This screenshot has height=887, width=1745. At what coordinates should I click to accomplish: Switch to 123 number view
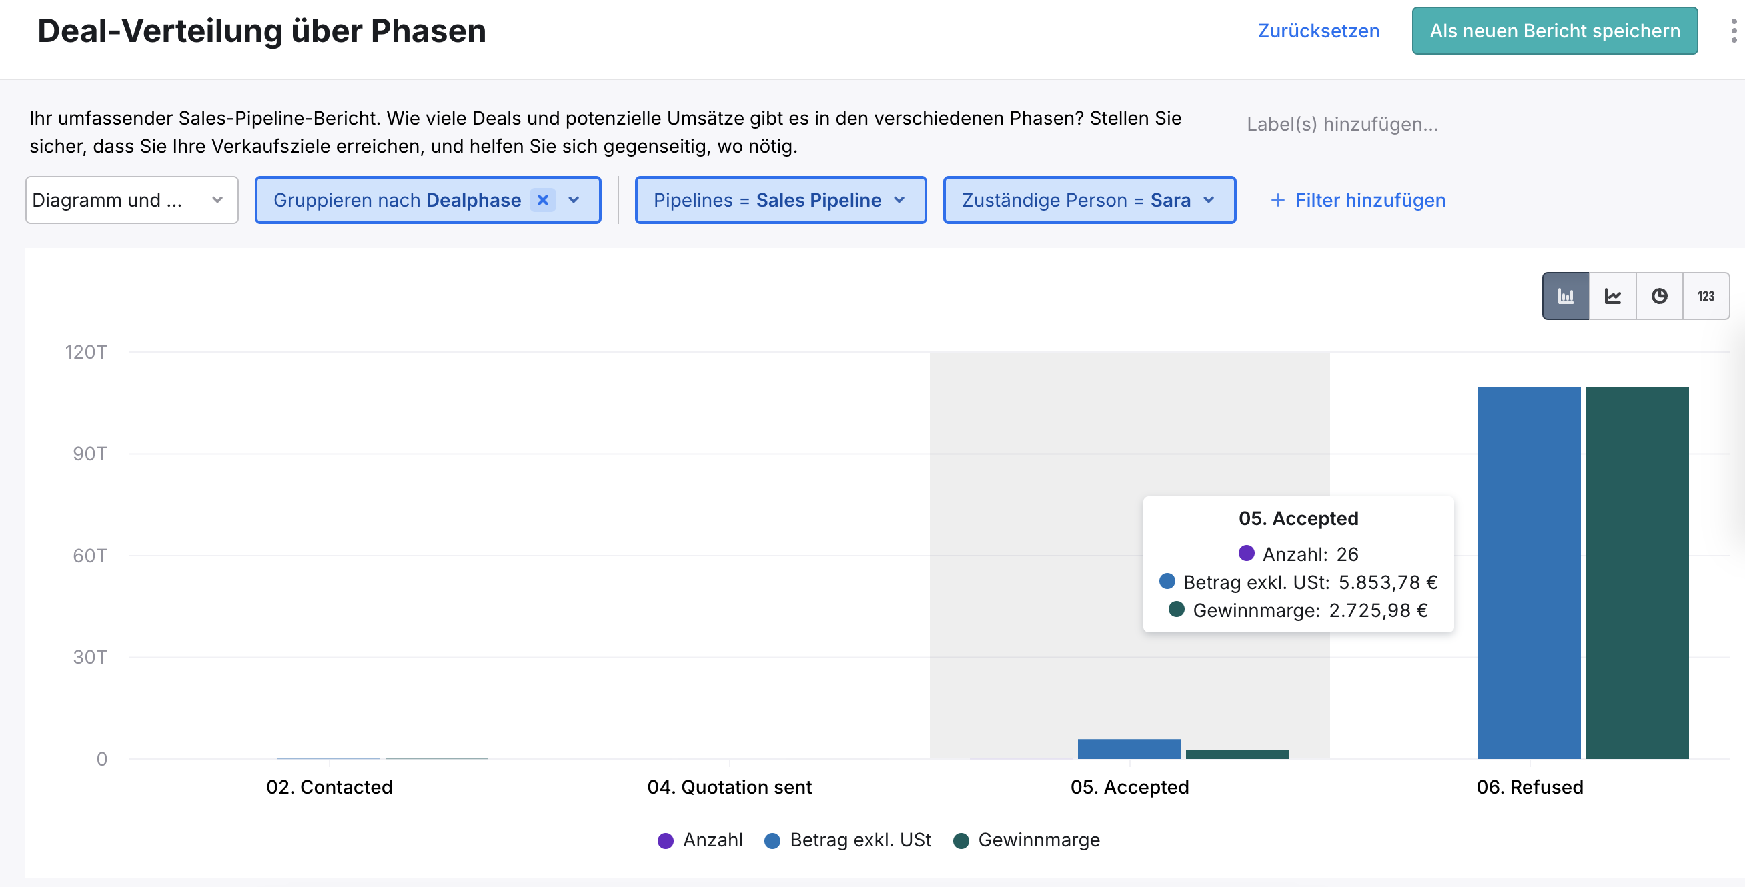pyautogui.click(x=1706, y=296)
